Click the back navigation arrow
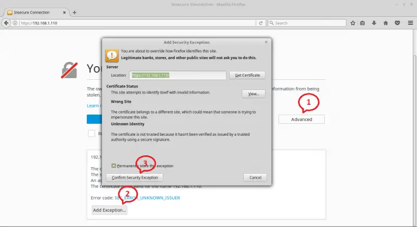 [7, 23]
